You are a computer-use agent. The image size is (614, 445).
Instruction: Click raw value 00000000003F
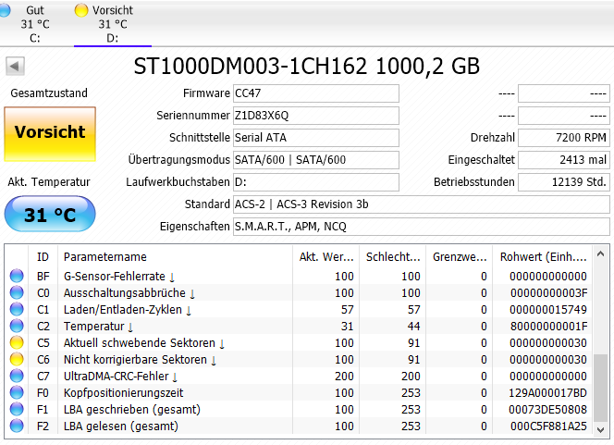(548, 293)
